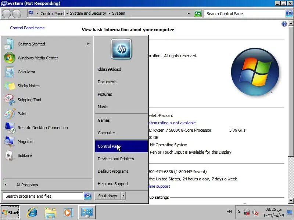Click Control Panel Home link
Image resolution: width=294 pixels, height=220 pixels.
(27, 28)
